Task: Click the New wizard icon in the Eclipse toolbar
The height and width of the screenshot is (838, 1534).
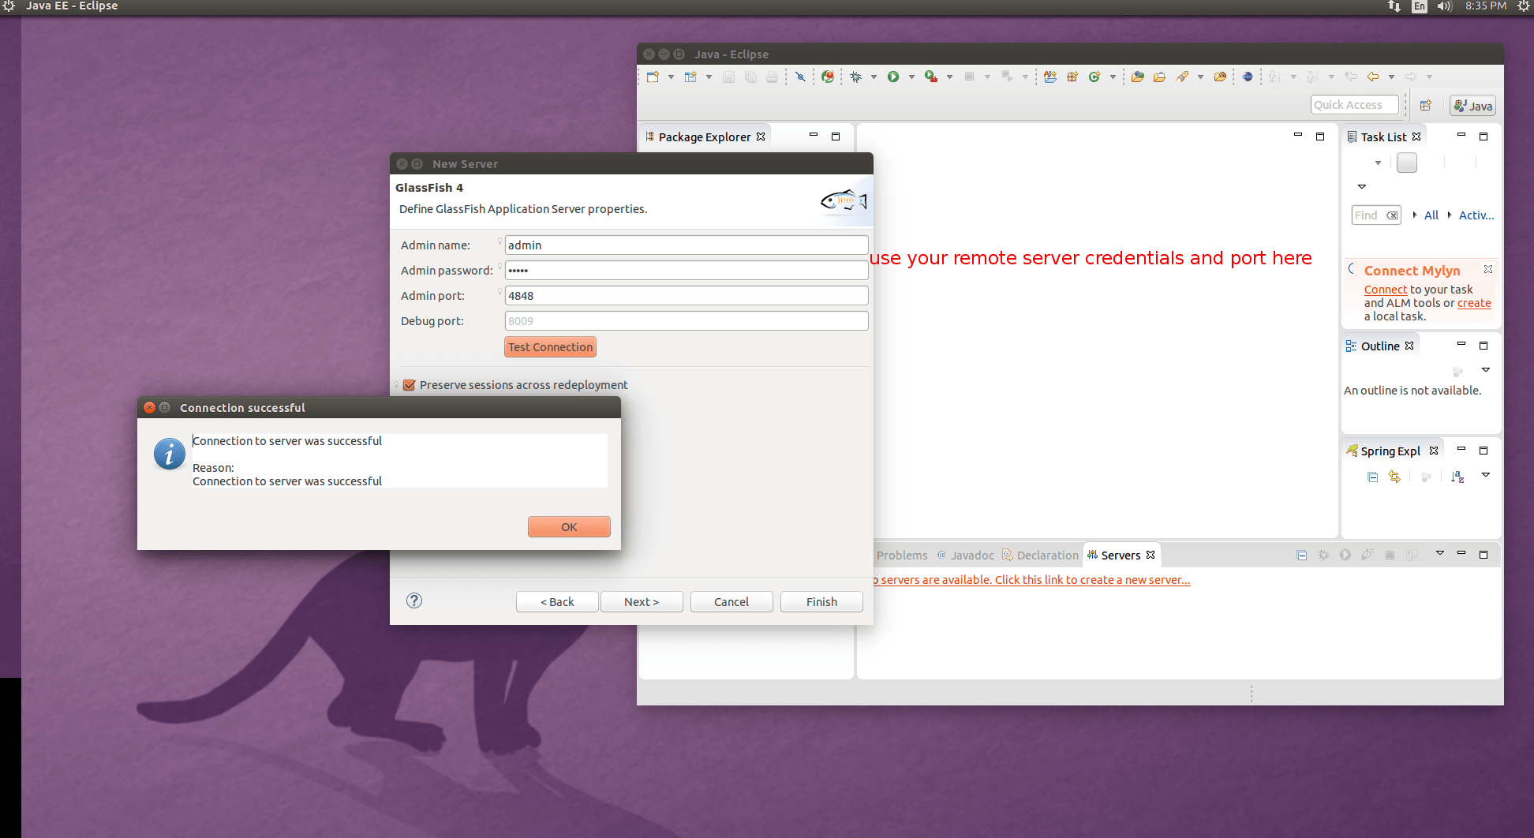Action: (x=653, y=77)
